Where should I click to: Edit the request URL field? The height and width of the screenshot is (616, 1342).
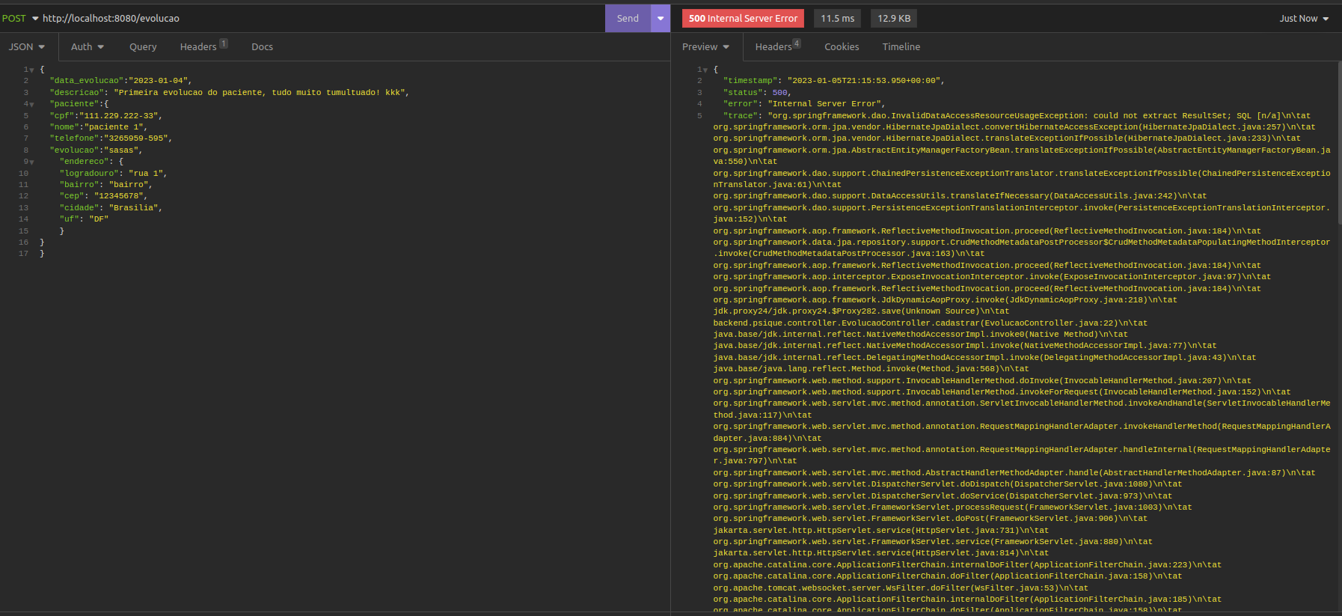322,19
